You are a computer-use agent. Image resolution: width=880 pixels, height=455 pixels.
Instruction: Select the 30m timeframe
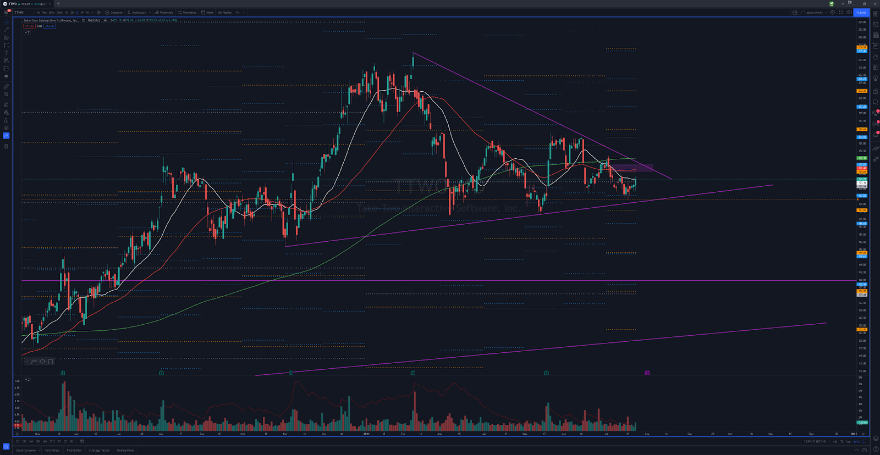point(59,12)
